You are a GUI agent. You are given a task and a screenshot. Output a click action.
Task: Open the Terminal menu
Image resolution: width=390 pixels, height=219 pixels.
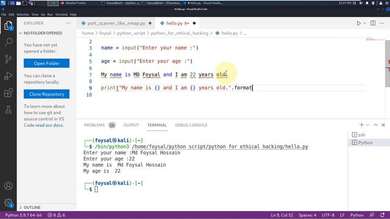pyautogui.click(x=62, y=15)
